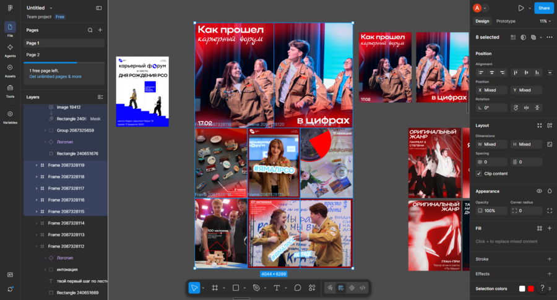Start presentation with the play button
The height and width of the screenshot is (300, 557).
pyautogui.click(x=520, y=8)
